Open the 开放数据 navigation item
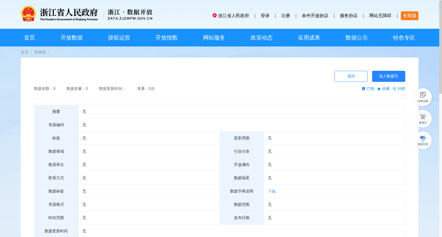Viewport: 442px width, 237px height. tap(72, 38)
